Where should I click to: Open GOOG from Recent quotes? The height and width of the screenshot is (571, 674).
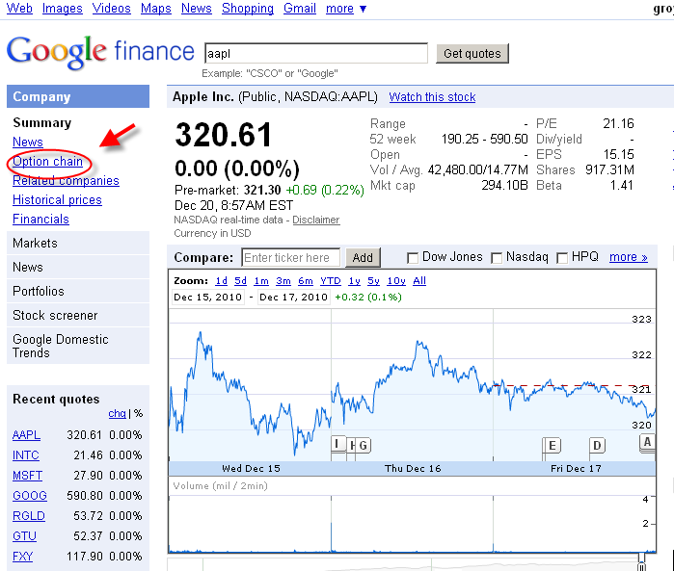29,496
